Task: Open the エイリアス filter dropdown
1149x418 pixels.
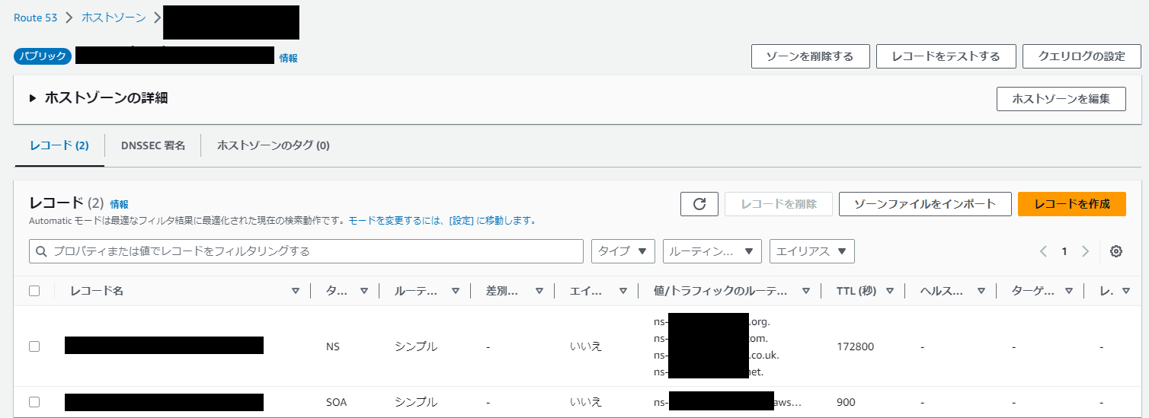Action: click(811, 251)
